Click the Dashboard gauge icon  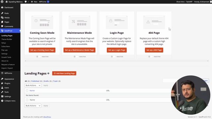(x=2, y=8)
